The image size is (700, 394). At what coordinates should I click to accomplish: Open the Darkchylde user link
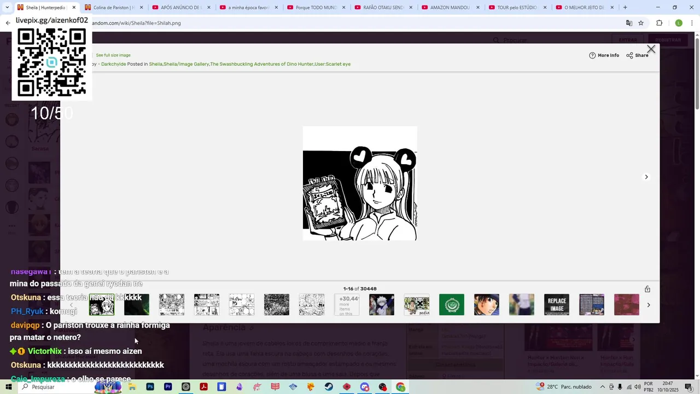(113, 64)
